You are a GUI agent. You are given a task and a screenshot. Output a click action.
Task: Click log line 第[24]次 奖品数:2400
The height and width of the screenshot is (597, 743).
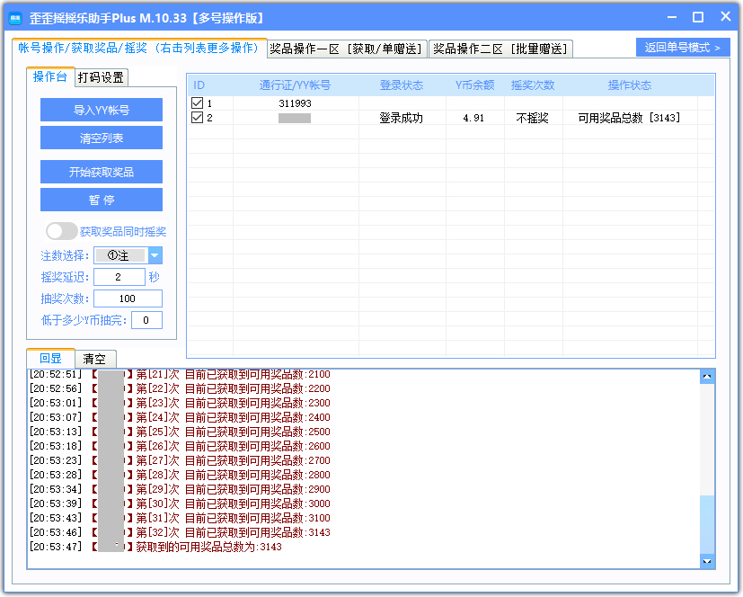coord(180,417)
